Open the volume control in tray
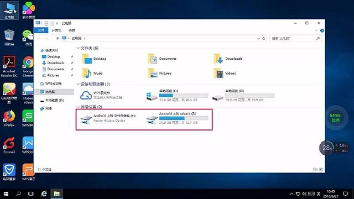 click(304, 194)
